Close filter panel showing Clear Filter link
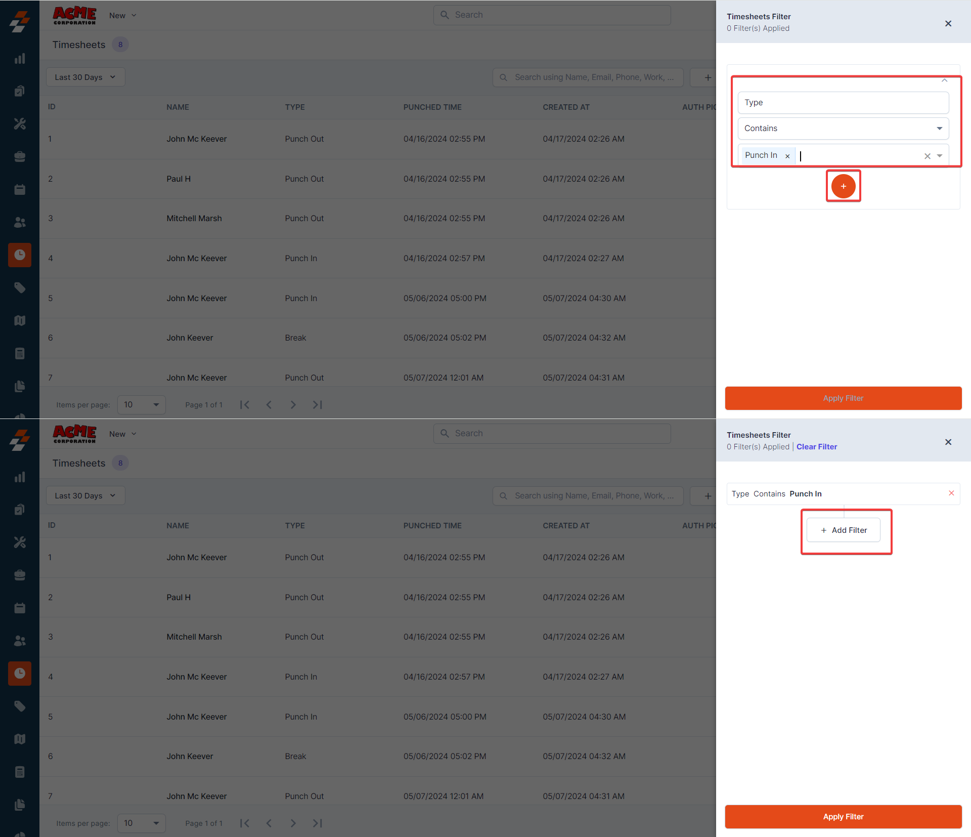Image resolution: width=971 pixels, height=837 pixels. click(948, 442)
